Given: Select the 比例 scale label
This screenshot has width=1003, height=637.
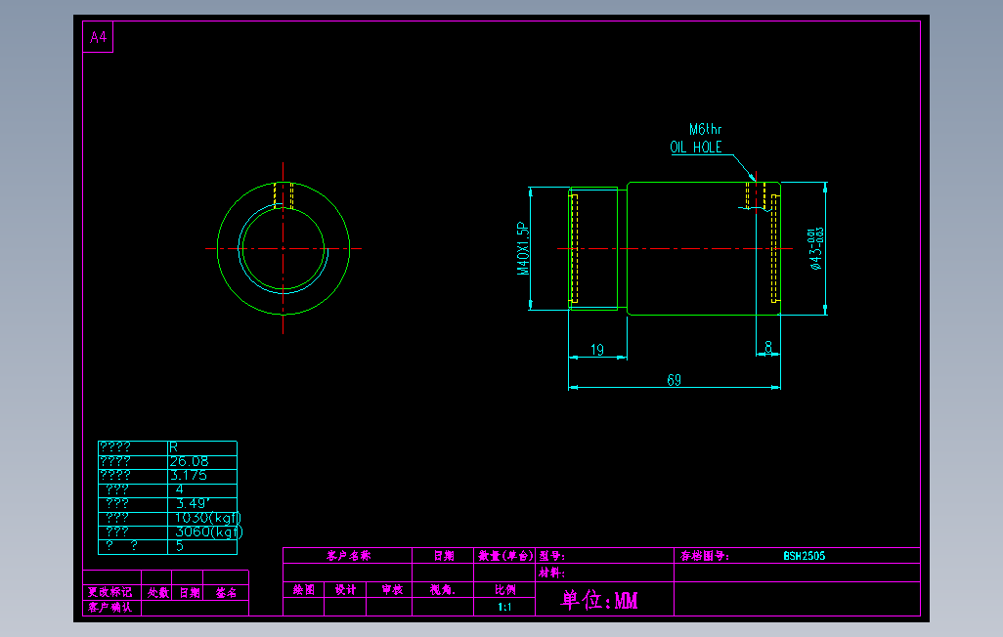Looking at the screenshot, I should [504, 590].
